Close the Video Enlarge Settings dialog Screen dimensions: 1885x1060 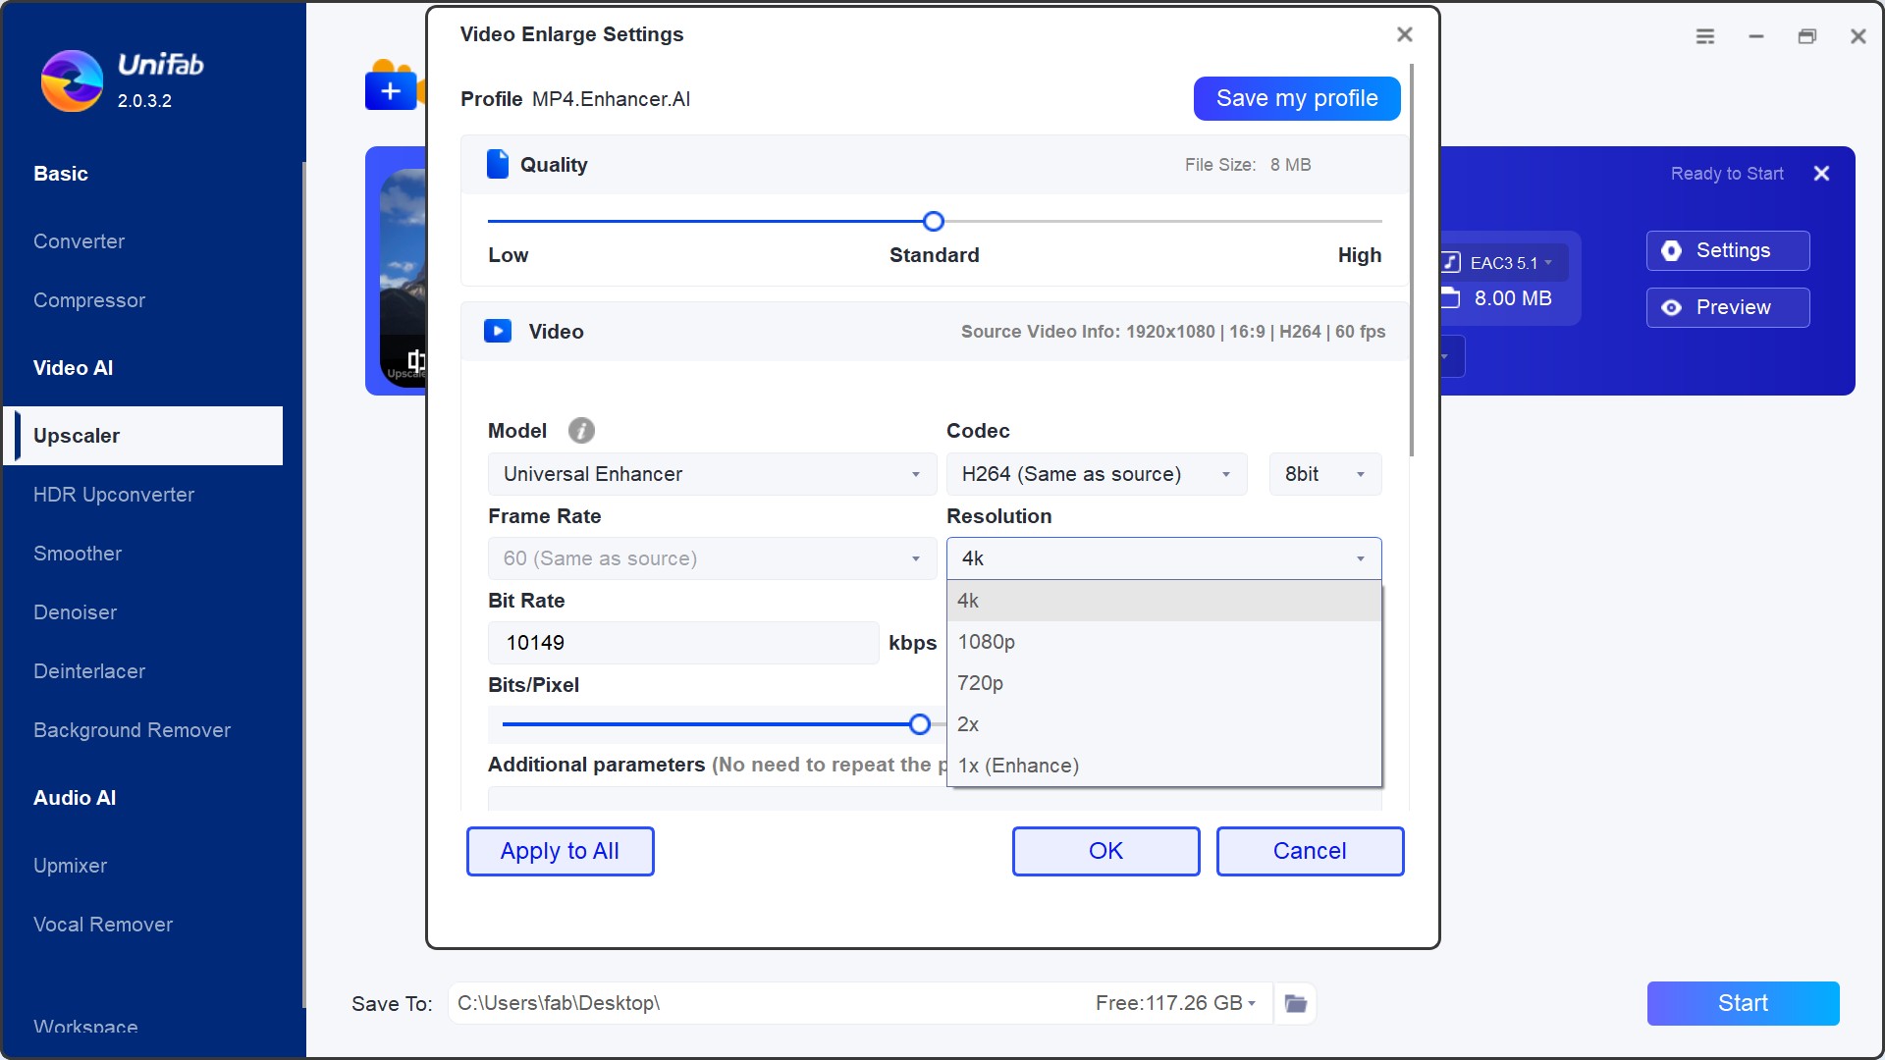coord(1405,34)
